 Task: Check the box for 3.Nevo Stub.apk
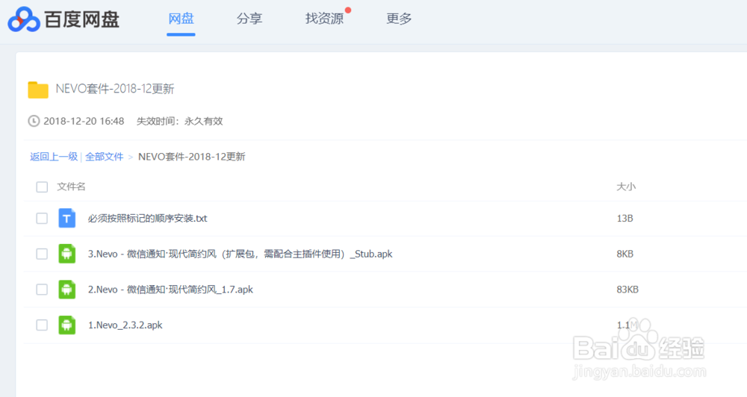pyautogui.click(x=42, y=254)
